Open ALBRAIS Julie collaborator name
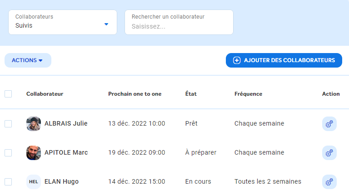 pos(66,123)
